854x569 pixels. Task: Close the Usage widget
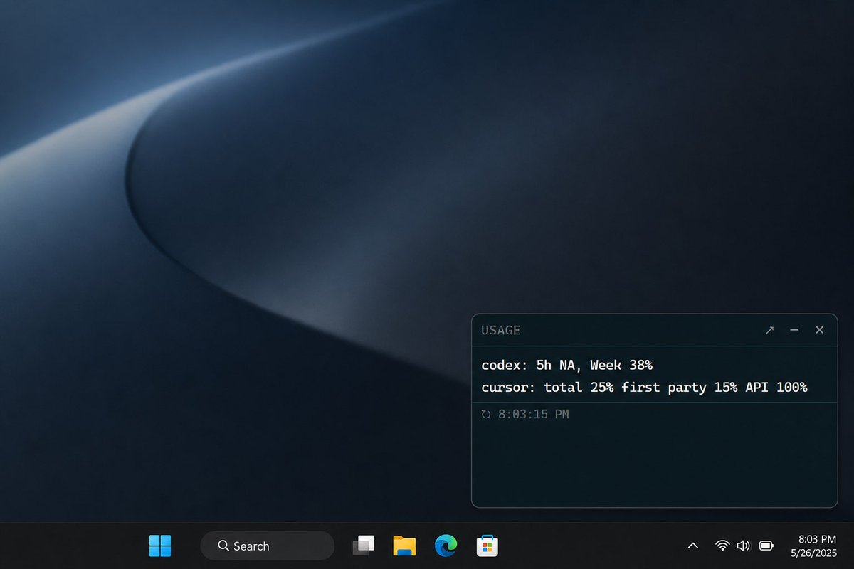click(819, 330)
